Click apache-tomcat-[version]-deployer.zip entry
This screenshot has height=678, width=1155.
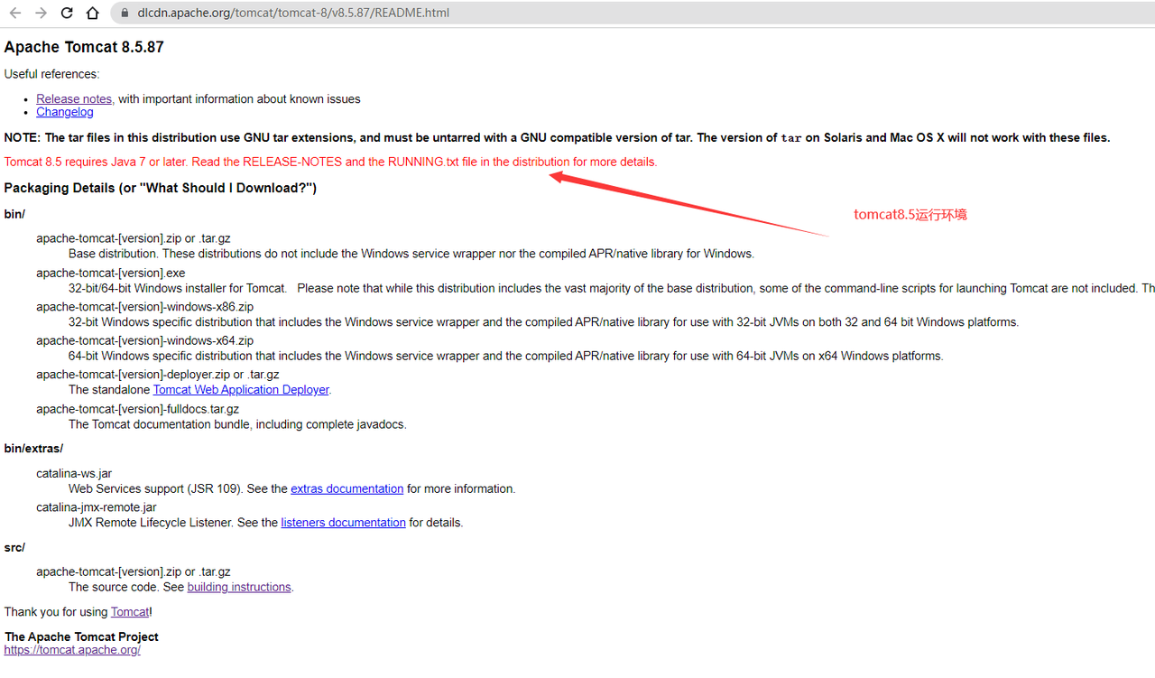click(x=158, y=375)
